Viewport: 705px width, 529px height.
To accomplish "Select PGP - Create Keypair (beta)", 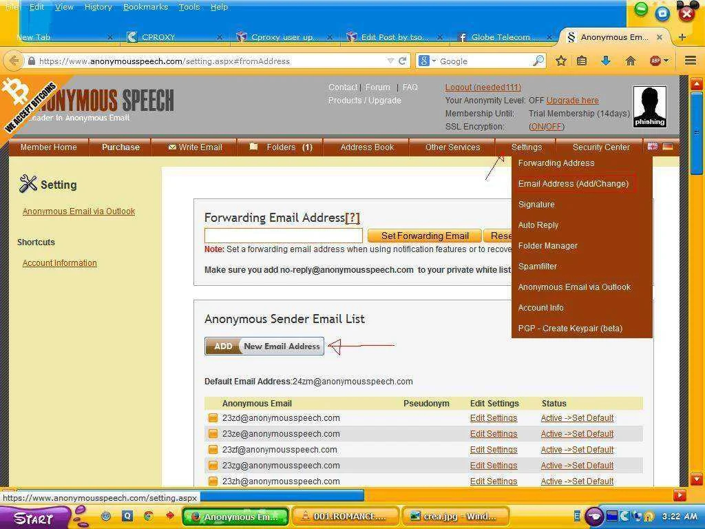I will pyautogui.click(x=570, y=329).
